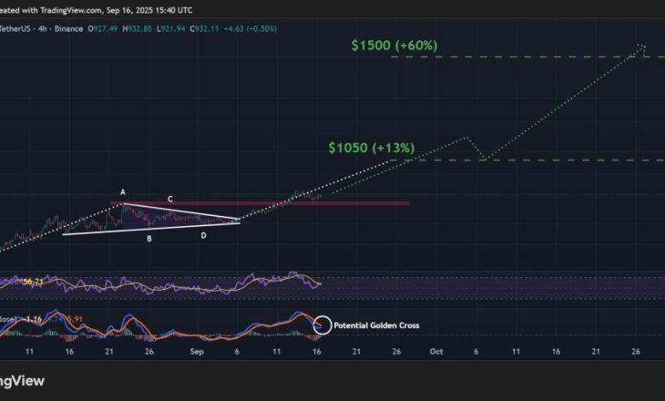Select wave point C label on chart
The width and height of the screenshot is (665, 401).
[171, 200]
